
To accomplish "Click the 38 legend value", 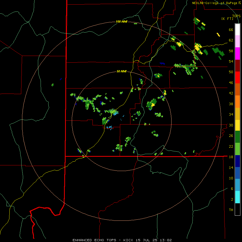I will coord(231,104).
